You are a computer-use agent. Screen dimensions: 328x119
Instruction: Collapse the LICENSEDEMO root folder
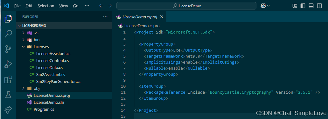19,26
